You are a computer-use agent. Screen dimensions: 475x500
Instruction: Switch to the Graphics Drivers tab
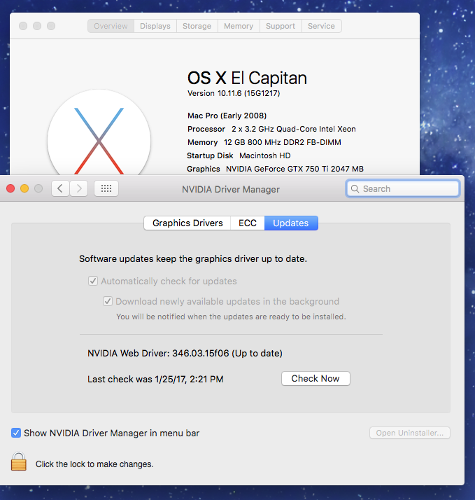click(x=187, y=223)
